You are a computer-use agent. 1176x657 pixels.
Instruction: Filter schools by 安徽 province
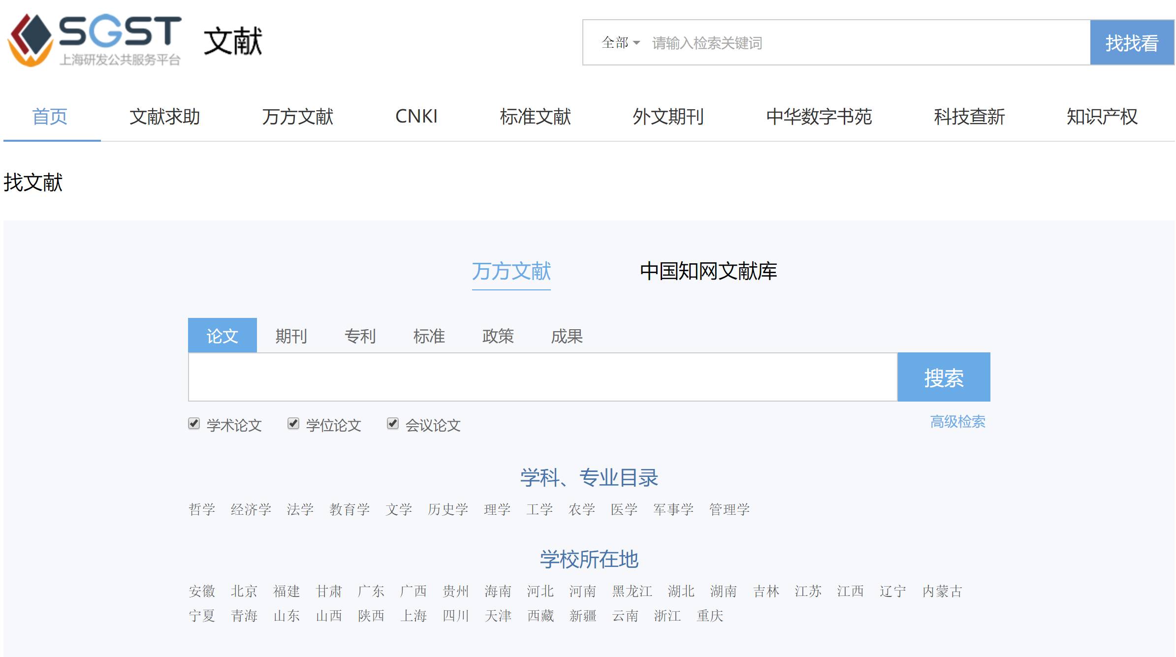point(202,591)
